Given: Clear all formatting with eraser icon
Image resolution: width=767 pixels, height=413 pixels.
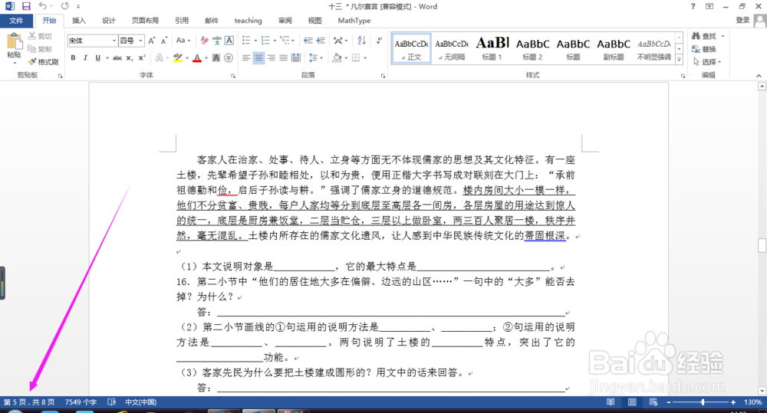Looking at the screenshot, I should pos(205,41).
